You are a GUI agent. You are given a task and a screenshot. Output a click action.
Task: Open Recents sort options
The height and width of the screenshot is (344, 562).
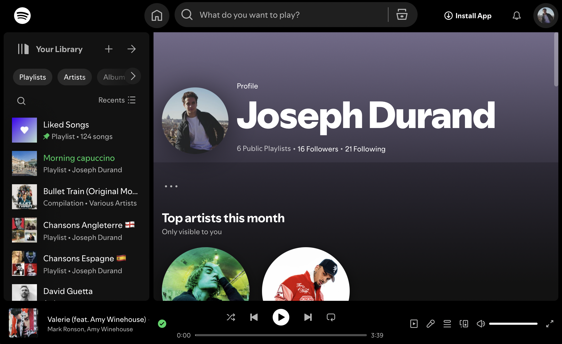(x=117, y=100)
